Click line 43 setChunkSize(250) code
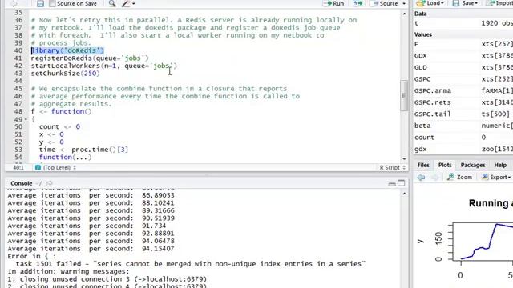 pos(66,74)
